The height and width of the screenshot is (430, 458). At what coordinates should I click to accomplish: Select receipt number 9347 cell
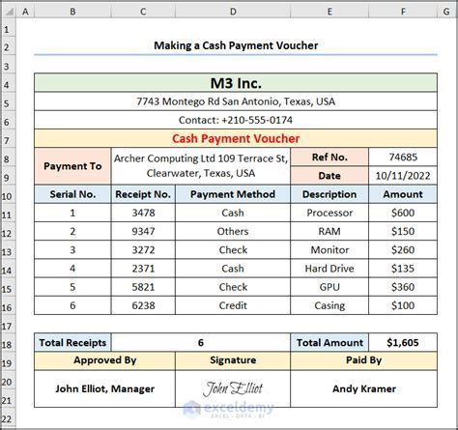(x=143, y=231)
